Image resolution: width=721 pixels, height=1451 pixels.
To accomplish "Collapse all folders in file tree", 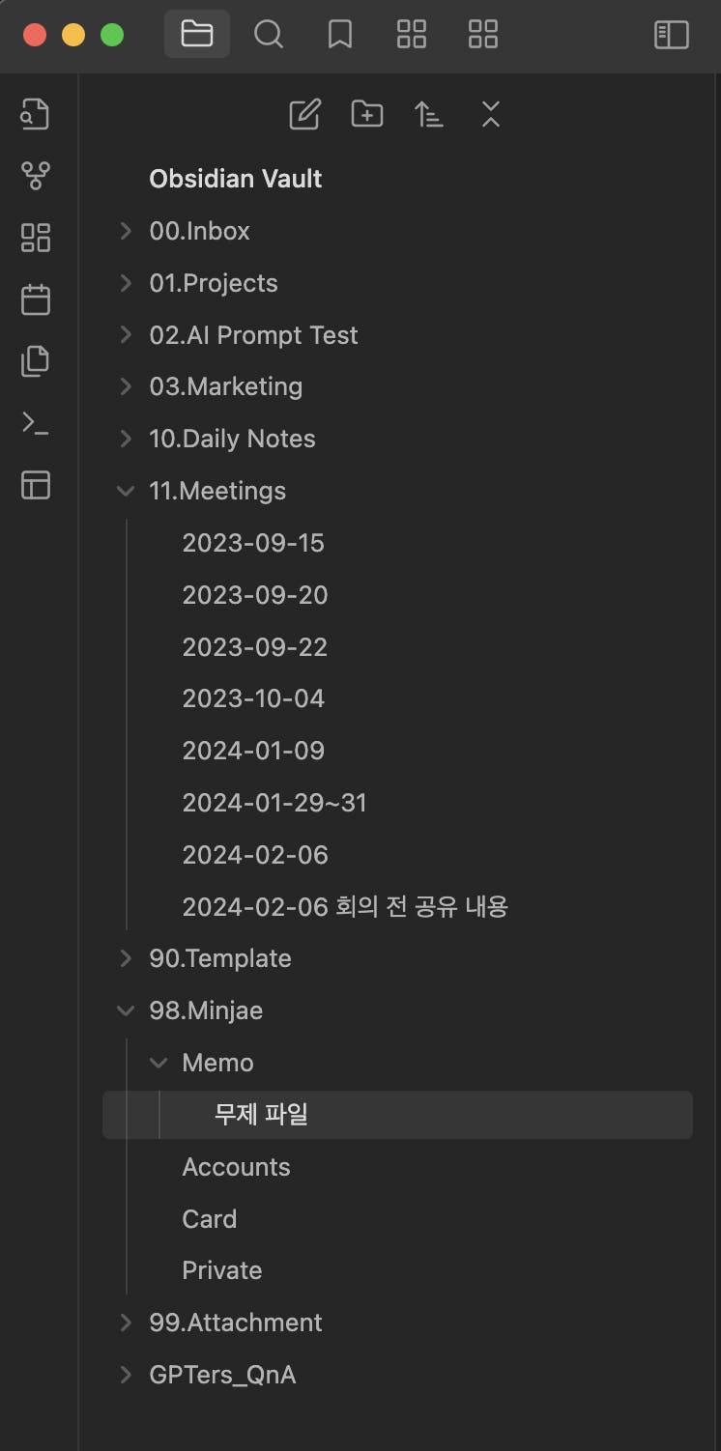I will [x=490, y=115].
